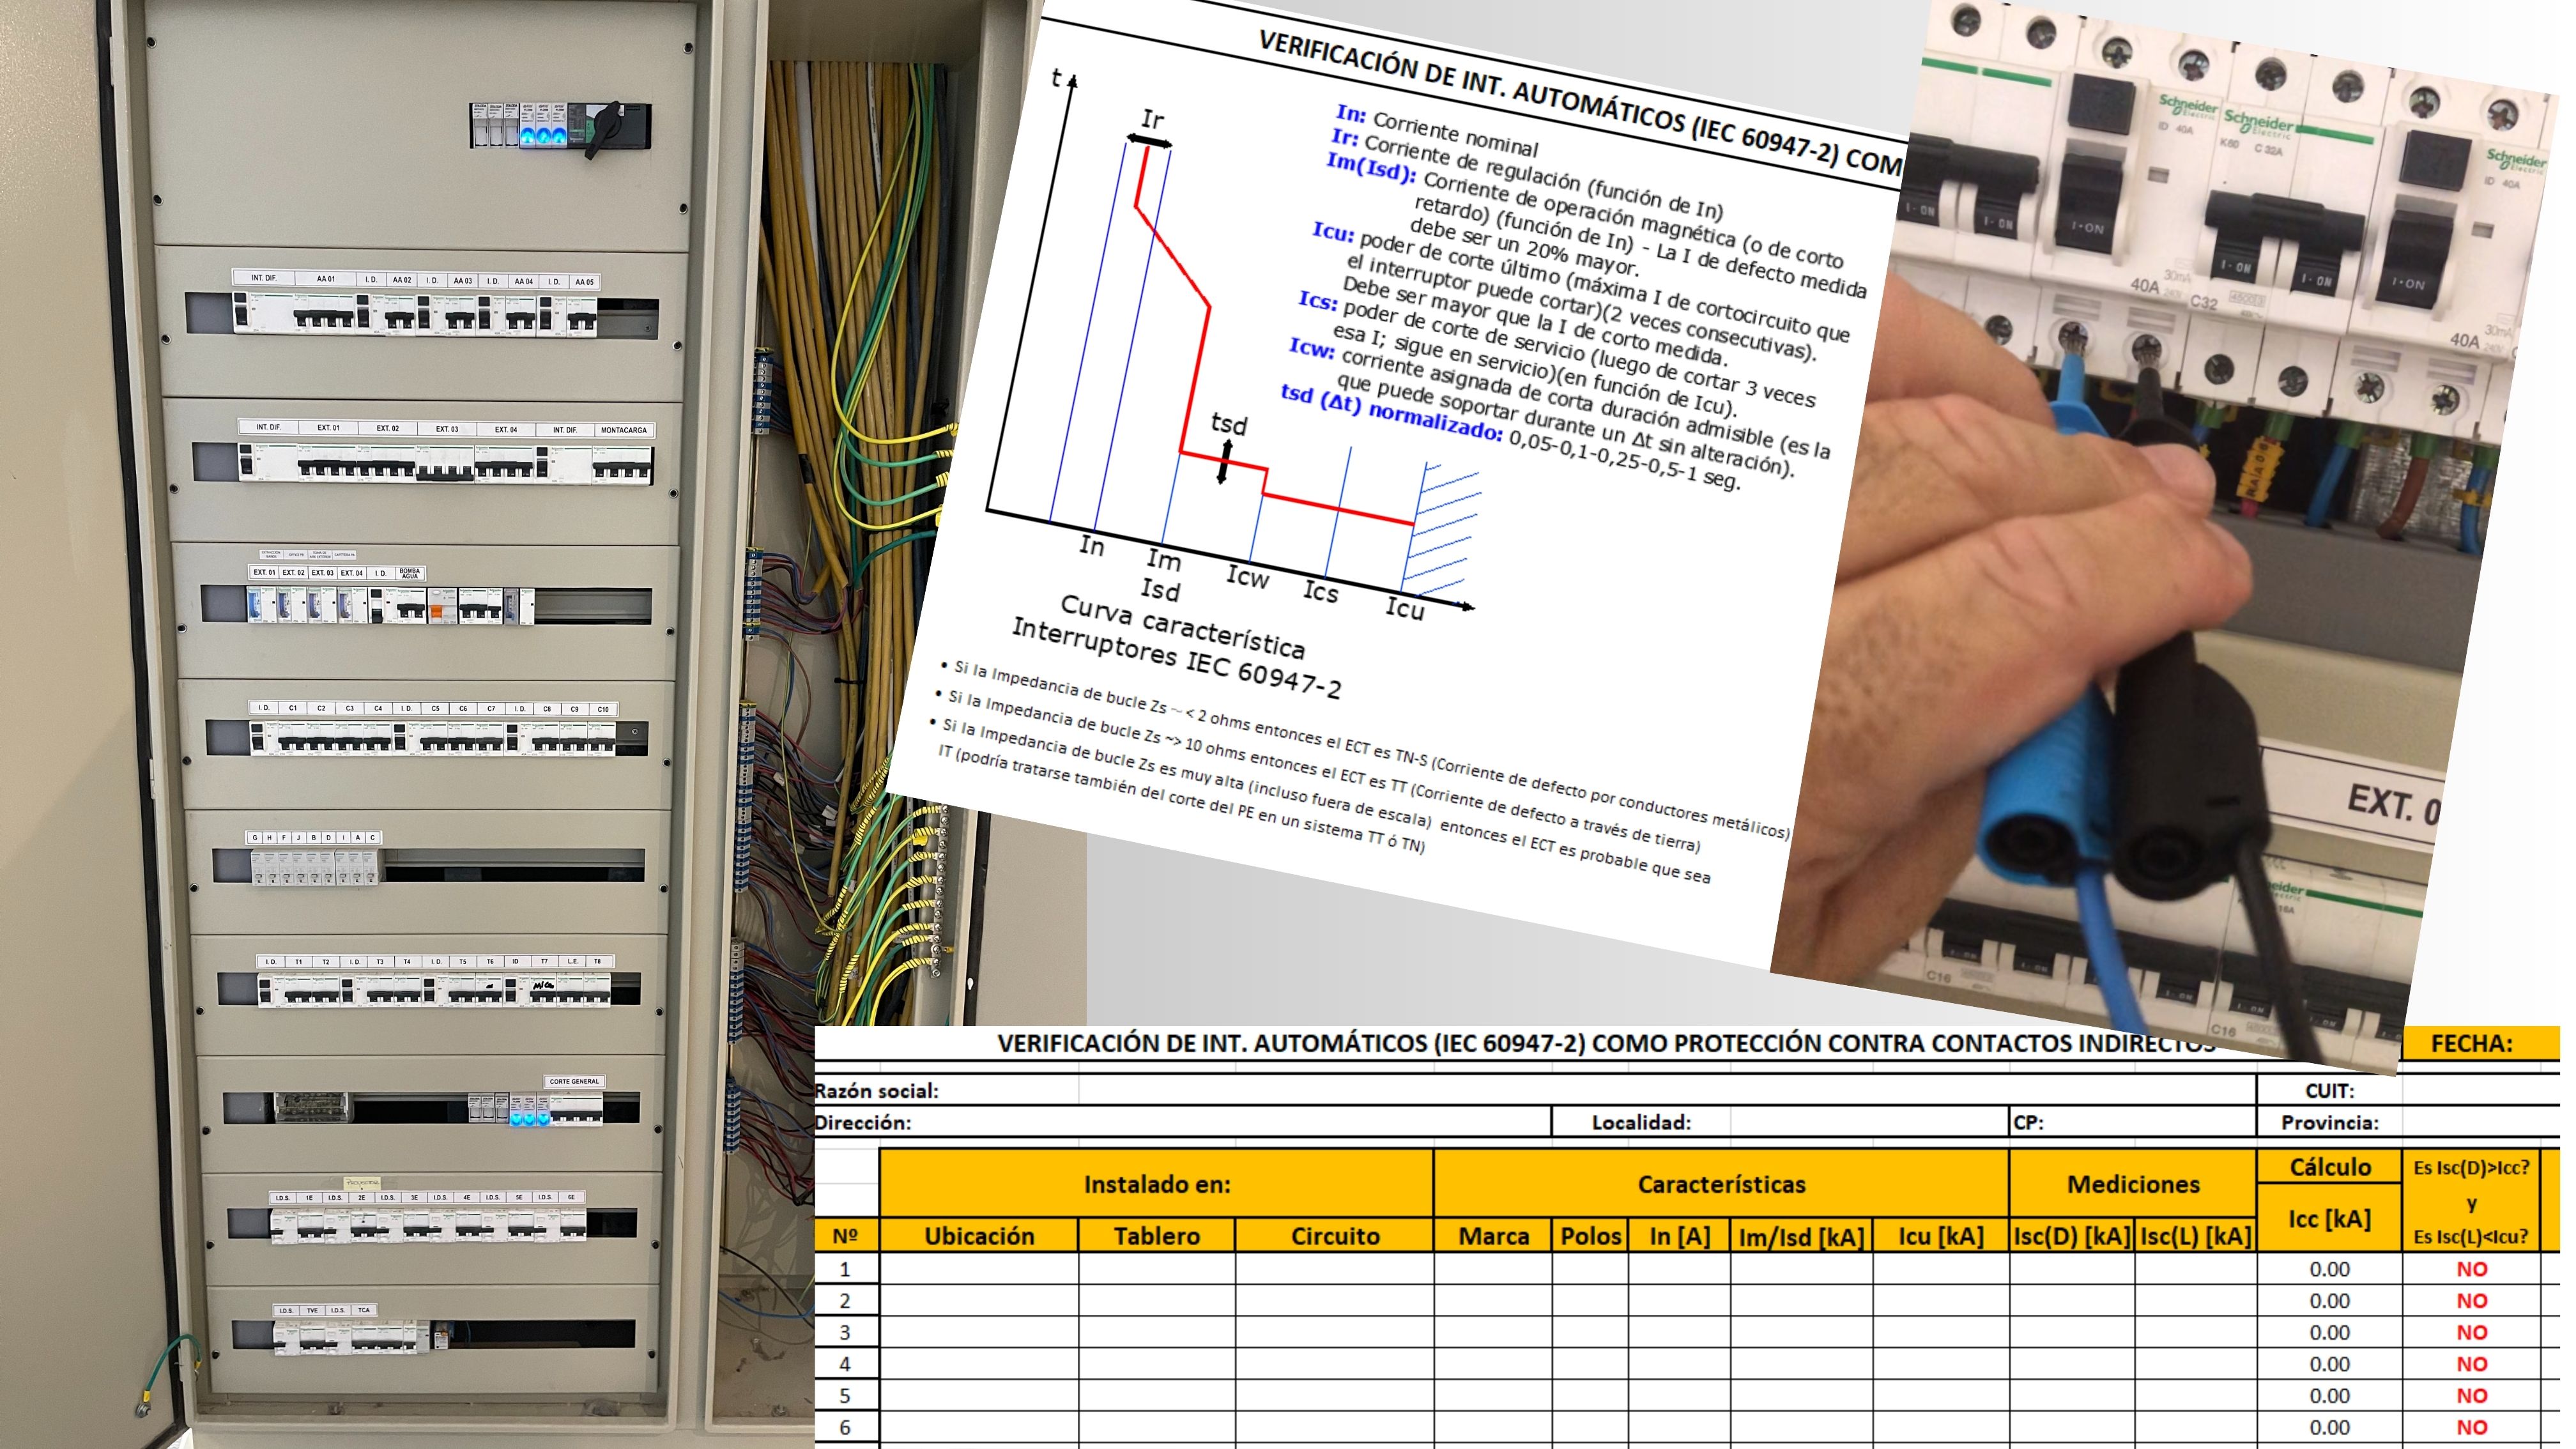Viewport: 2576px width, 1449px height.
Task: Select the 'Curva característica' caption under the graph
Action: (x=1182, y=627)
